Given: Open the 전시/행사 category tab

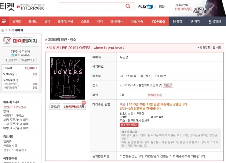Looking at the screenshot, I should coord(116,21).
